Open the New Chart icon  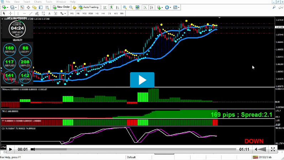click(4, 7)
